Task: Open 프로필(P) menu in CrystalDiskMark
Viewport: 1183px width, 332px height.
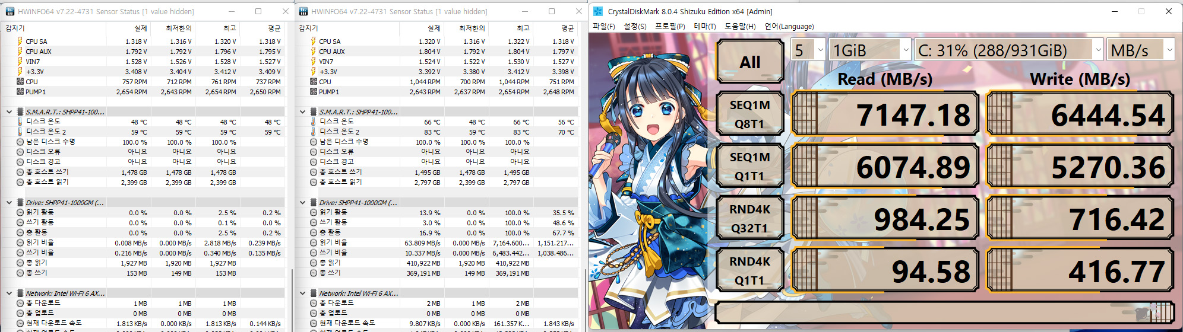Action: [x=670, y=26]
